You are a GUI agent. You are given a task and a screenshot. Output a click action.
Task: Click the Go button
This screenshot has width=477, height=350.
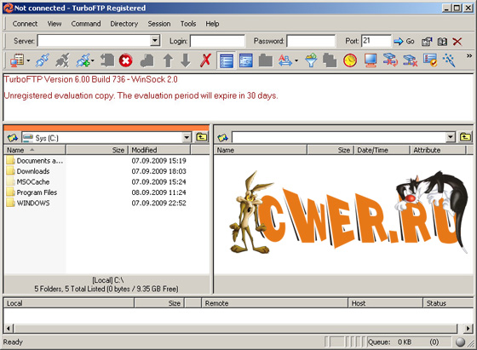click(404, 41)
